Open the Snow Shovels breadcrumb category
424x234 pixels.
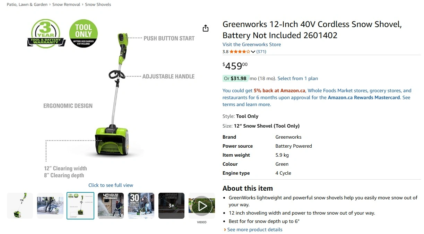[x=98, y=5]
